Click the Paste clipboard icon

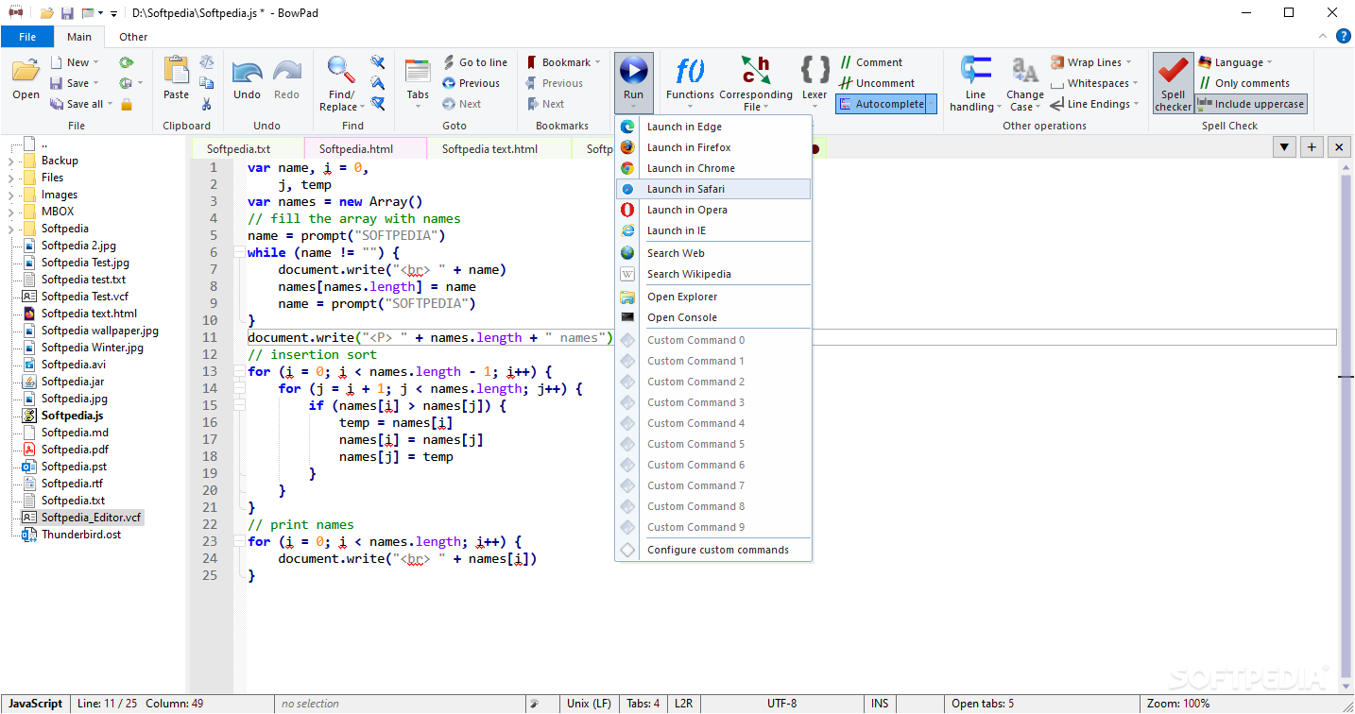pos(176,70)
